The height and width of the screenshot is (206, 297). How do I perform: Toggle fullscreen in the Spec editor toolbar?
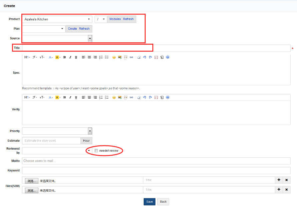pyautogui.click(x=156, y=57)
